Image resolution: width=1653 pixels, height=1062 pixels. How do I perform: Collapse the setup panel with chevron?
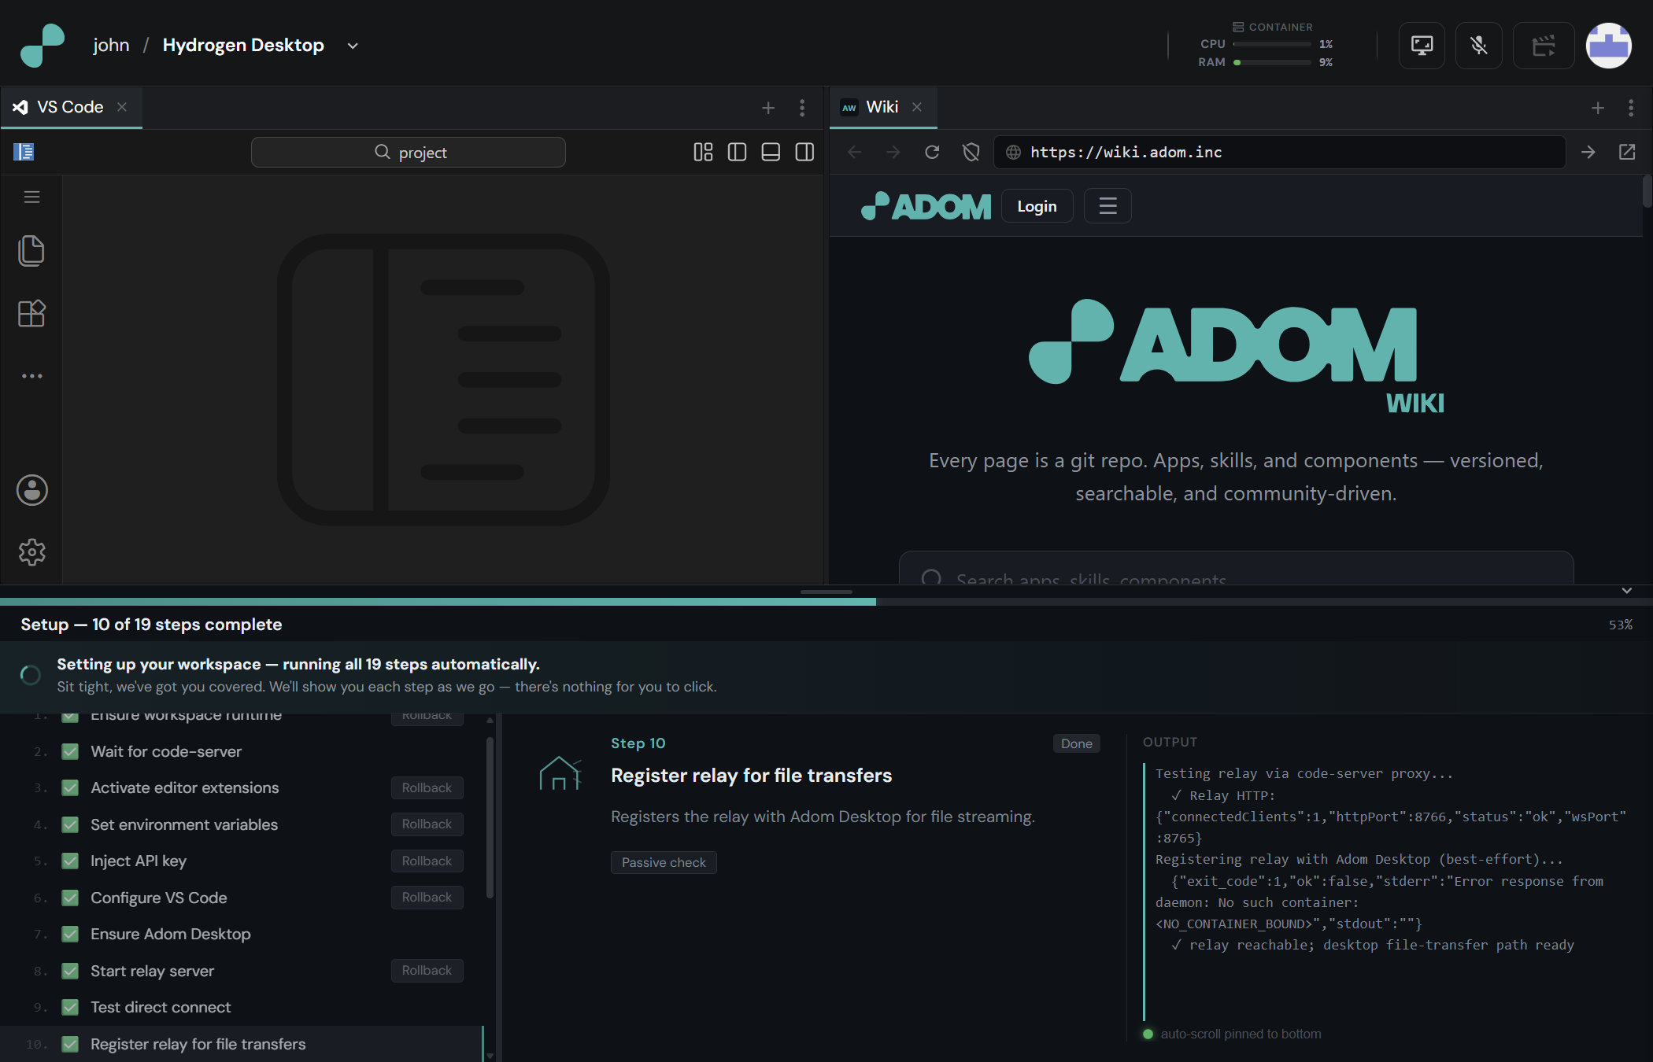1627,591
